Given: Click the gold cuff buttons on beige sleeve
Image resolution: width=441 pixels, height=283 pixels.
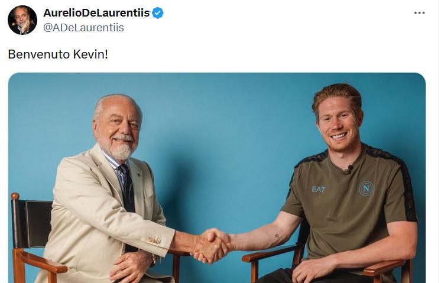Looking at the screenshot, I should click(154, 240).
